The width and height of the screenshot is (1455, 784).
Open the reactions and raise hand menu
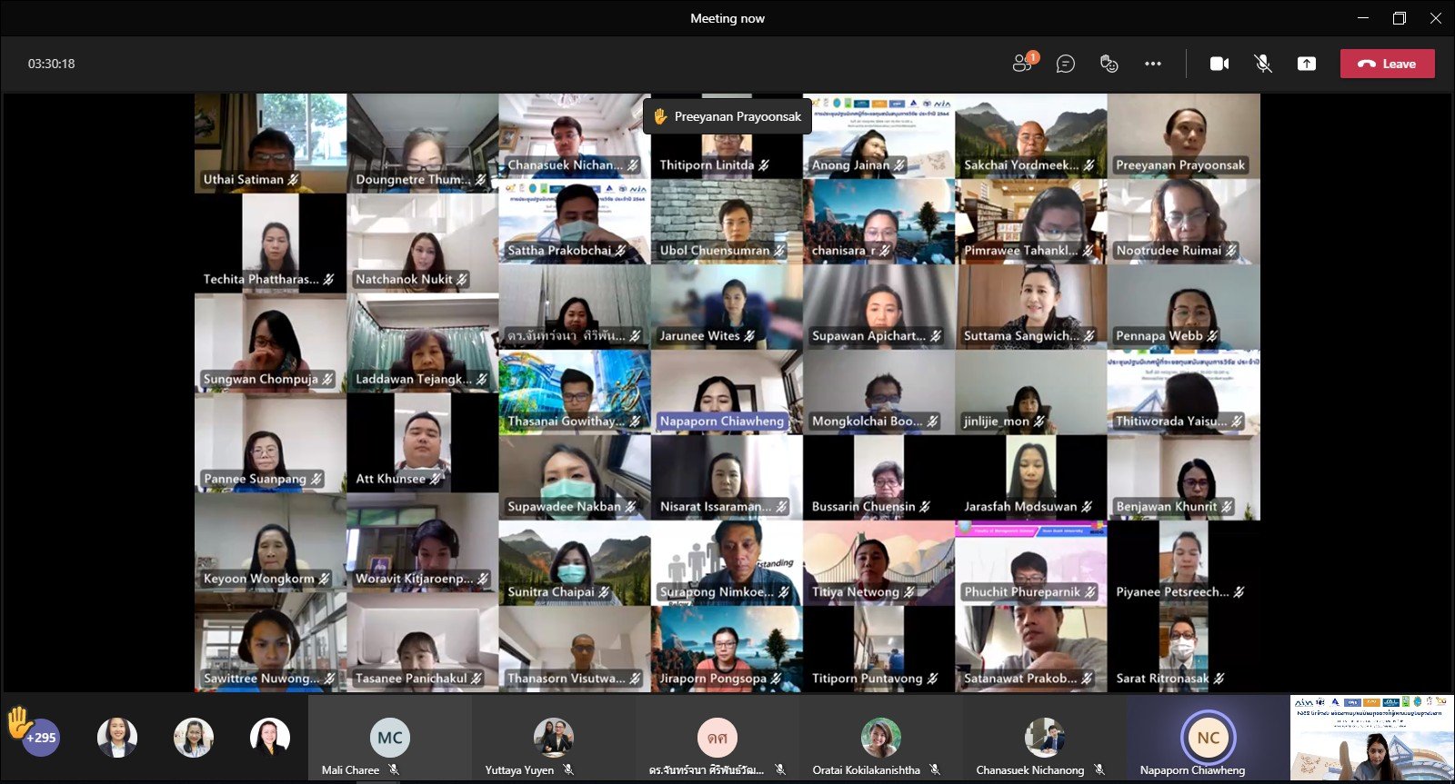1109,64
